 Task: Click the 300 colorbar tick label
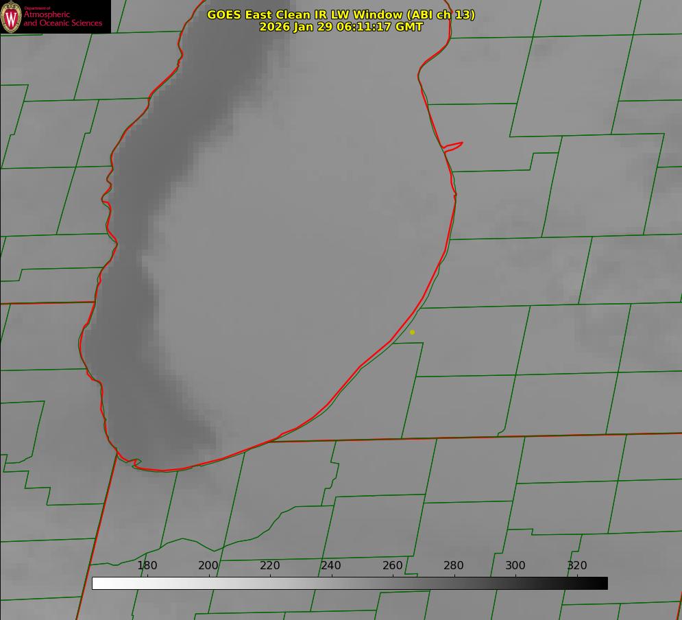[x=515, y=566]
